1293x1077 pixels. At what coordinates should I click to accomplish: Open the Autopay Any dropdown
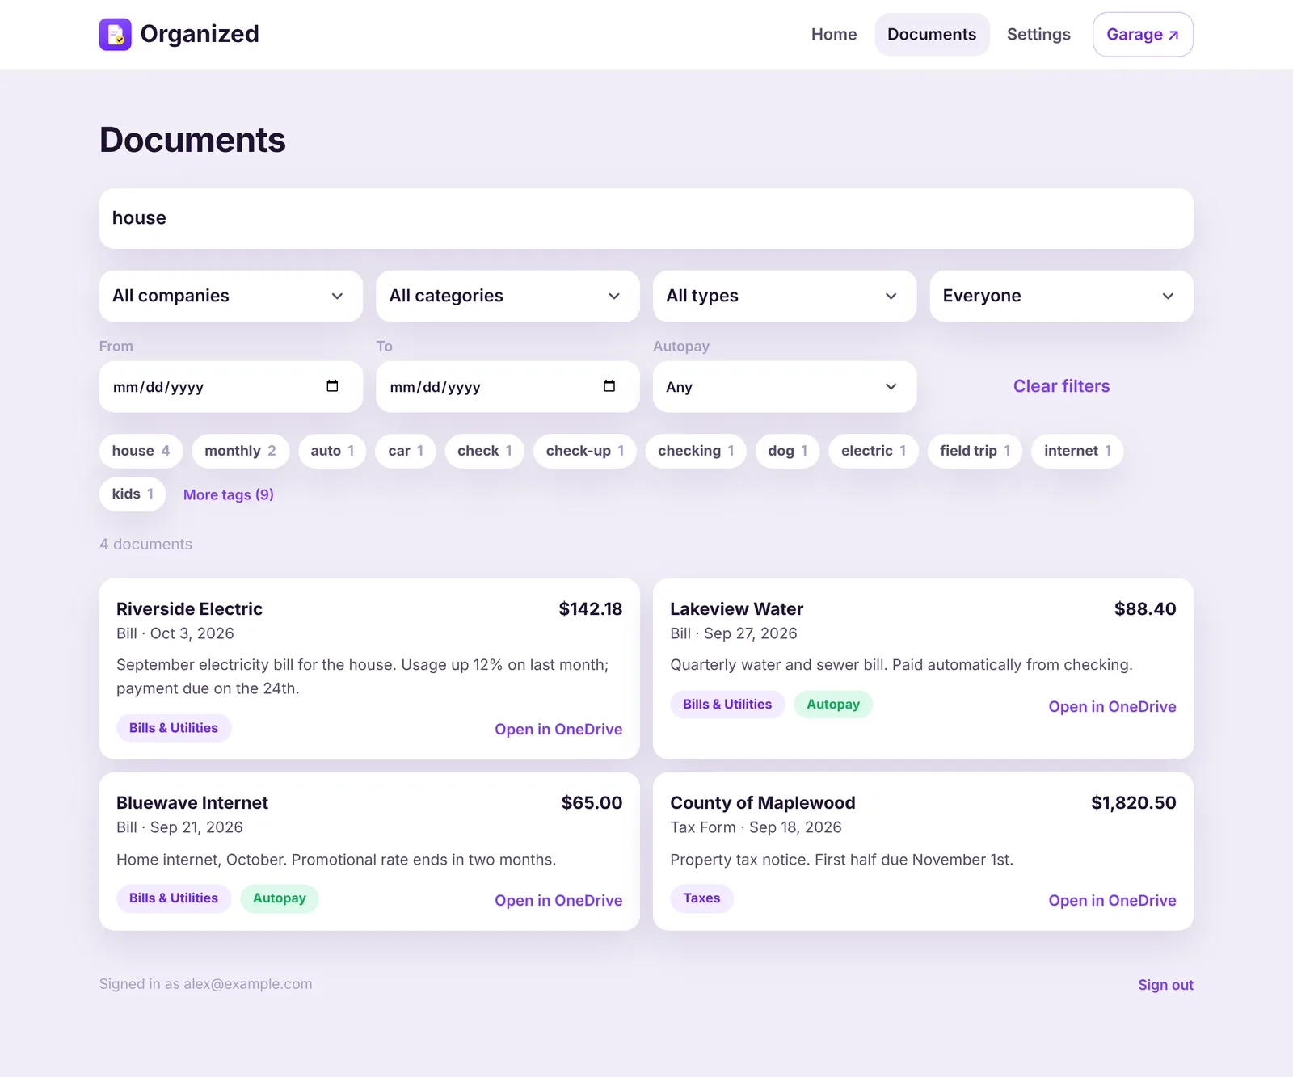[x=785, y=387]
